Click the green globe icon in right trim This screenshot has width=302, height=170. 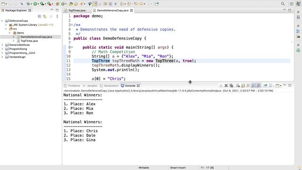(298, 51)
